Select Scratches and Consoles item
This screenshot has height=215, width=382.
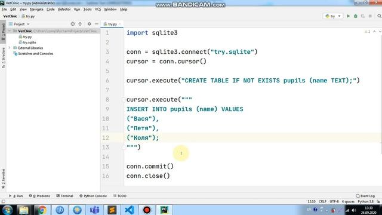tap(33, 54)
